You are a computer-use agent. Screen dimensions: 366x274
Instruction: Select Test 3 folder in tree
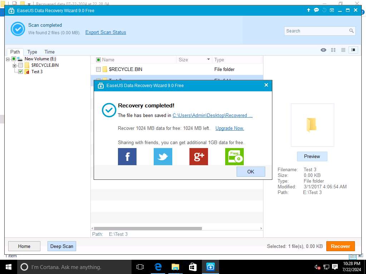tap(37, 71)
